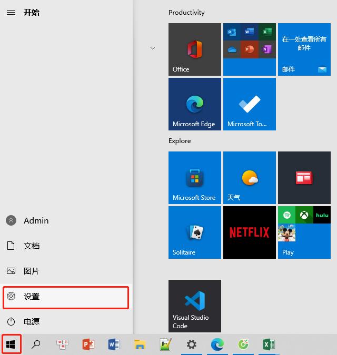The width and height of the screenshot is (337, 355).
Task: Switch to Microsoft Edge in taskbar
Action: pyautogui.click(x=217, y=344)
